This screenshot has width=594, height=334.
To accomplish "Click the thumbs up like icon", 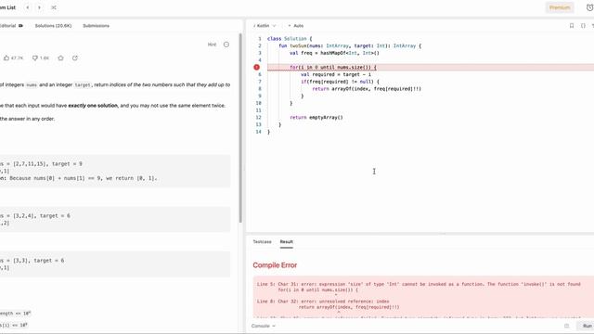I will [6, 58].
